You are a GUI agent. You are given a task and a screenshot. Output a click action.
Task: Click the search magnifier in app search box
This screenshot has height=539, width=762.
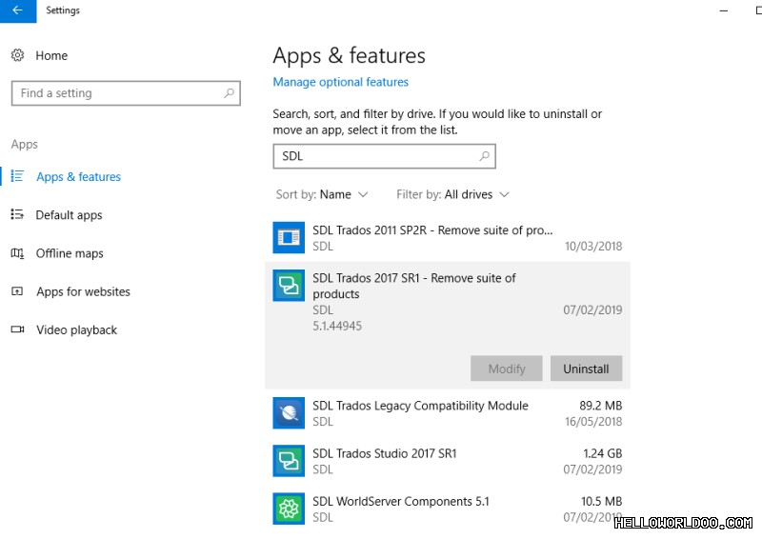point(484,156)
